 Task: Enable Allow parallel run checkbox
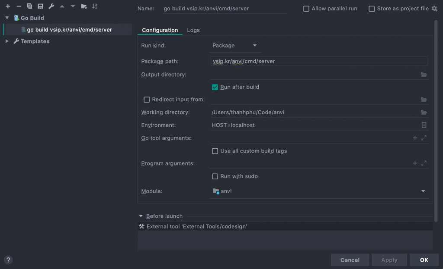pos(306,9)
